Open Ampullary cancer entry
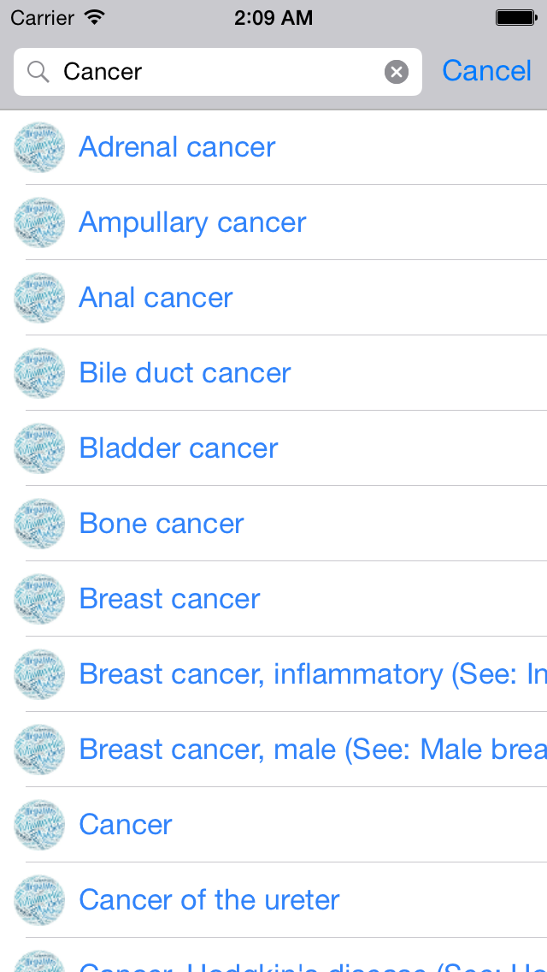Viewport: 547px width, 972px height. 192,222
